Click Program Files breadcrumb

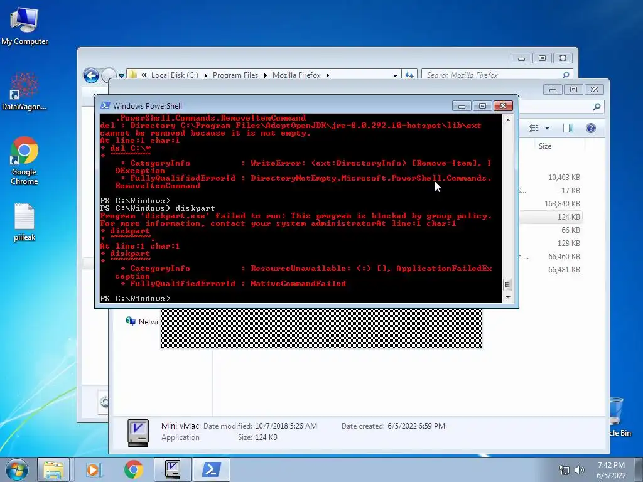235,75
